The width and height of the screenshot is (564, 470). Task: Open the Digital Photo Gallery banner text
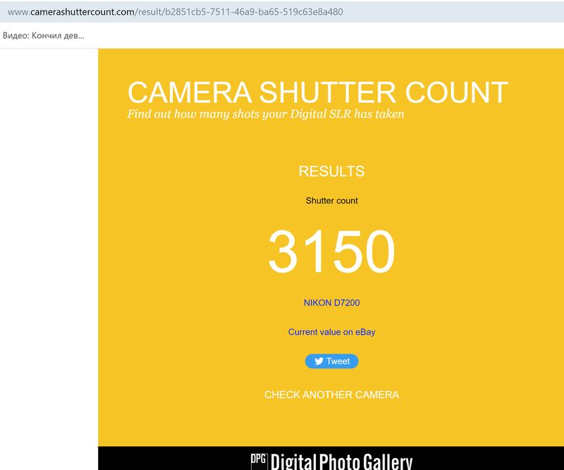(x=341, y=462)
